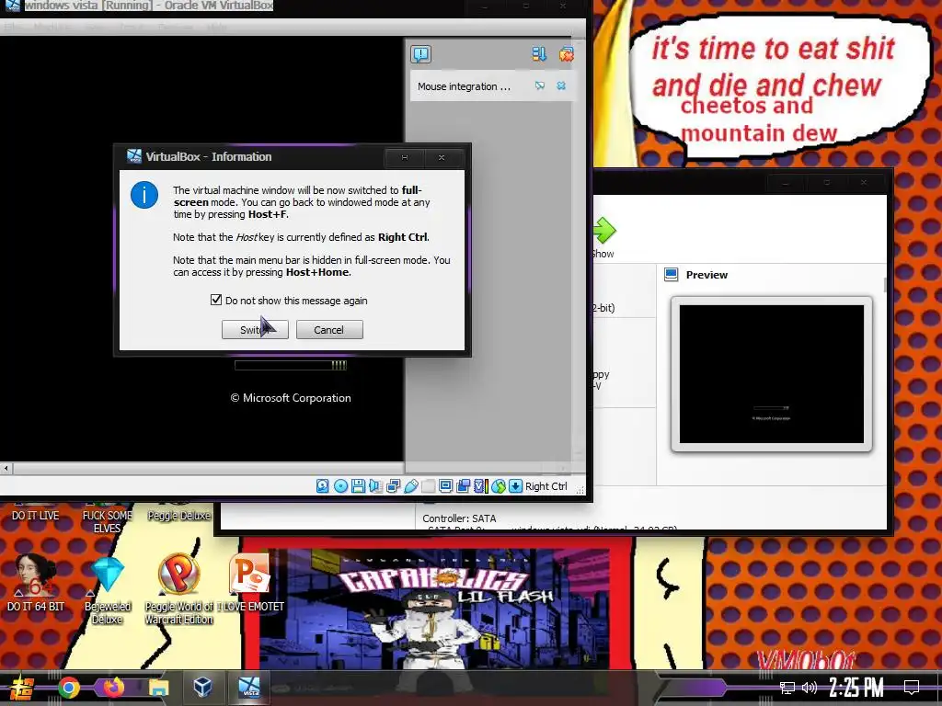This screenshot has width=942, height=706.
Task: Click the left arrow of the VM horizontal scrollbar
Action: tap(6, 468)
